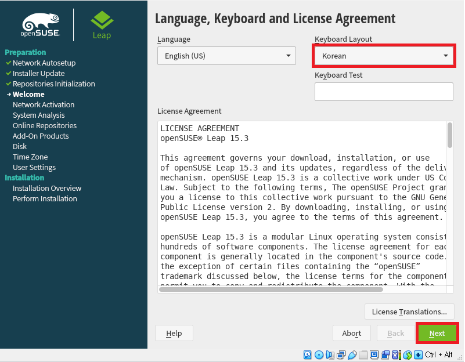
Task: Click the Installation section heading
Action: point(24,178)
